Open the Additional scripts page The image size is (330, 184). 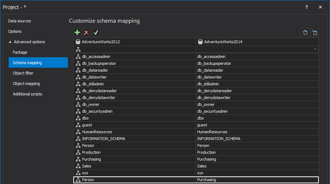[27, 94]
